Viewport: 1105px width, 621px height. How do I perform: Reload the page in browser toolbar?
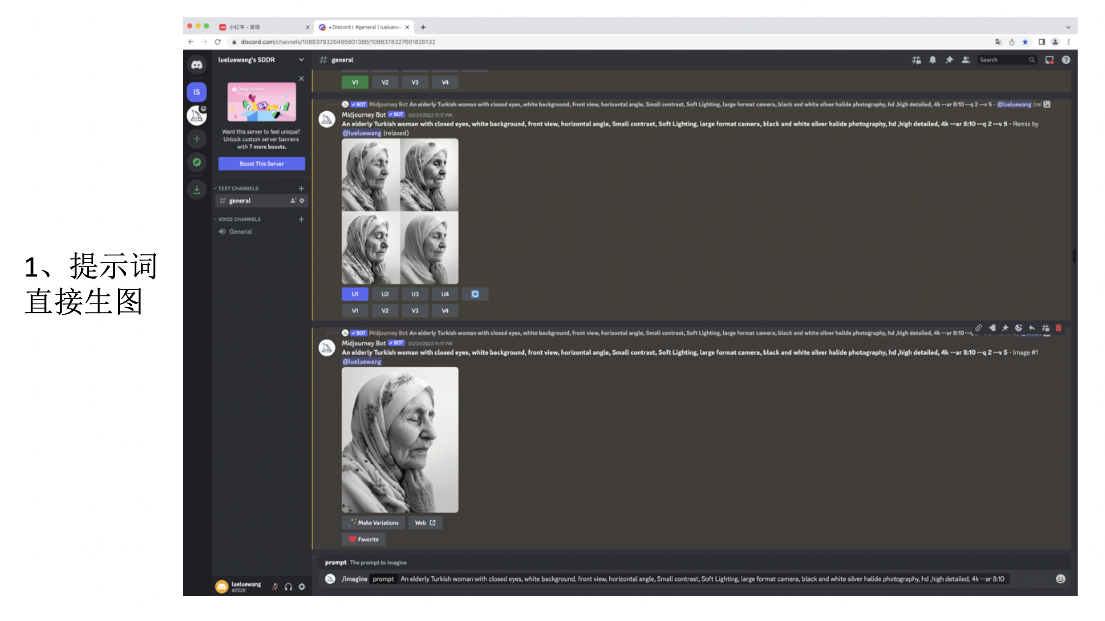pos(218,41)
